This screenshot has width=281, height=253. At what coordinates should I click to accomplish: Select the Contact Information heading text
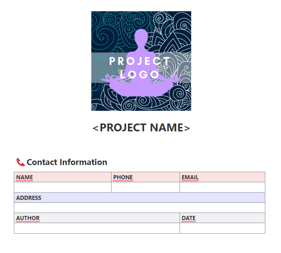point(67,162)
